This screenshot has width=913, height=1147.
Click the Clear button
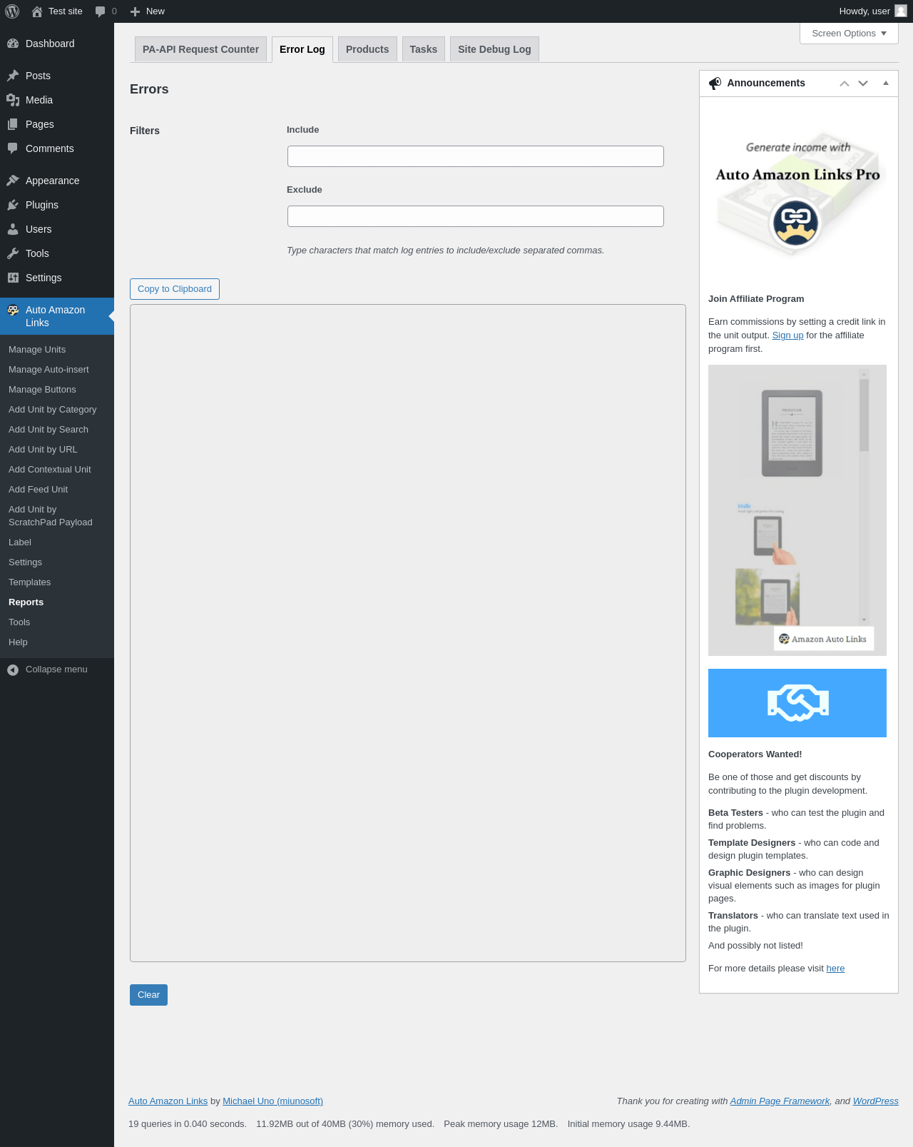coord(148,995)
